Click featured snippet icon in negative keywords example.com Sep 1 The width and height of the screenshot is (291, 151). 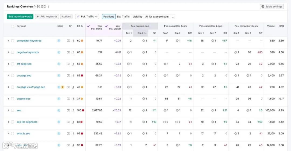128,52
